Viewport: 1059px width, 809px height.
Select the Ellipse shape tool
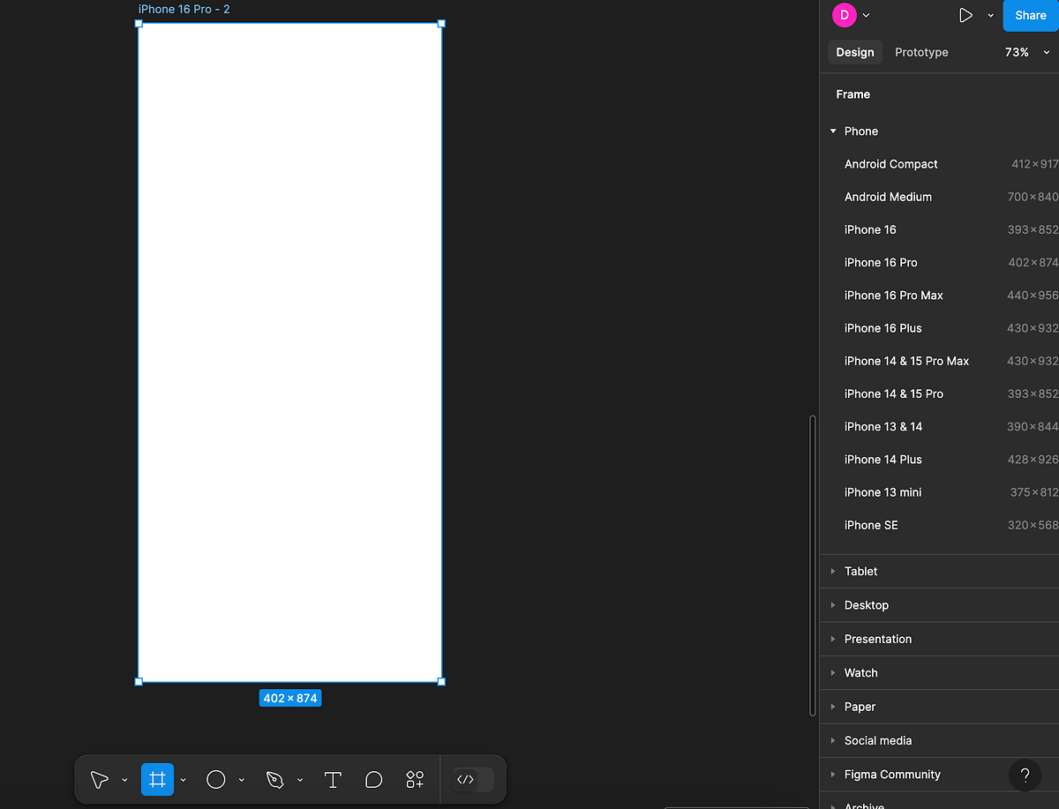pyautogui.click(x=215, y=780)
